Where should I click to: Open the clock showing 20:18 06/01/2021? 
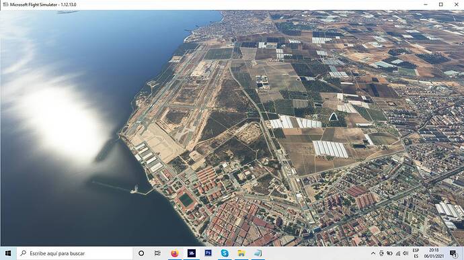[x=434, y=253]
